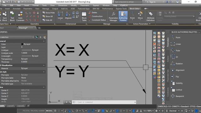201x113 pixels.
Task: Click the Construction button
Action: pyautogui.click(x=95, y=16)
